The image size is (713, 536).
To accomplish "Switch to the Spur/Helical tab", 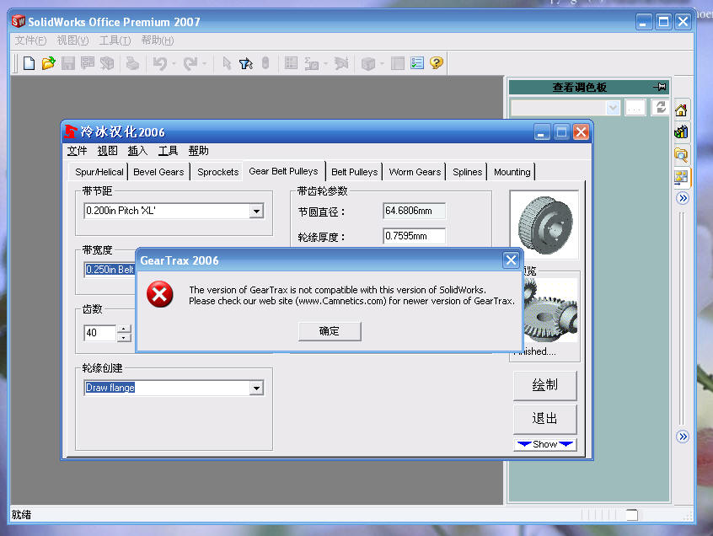I will [99, 172].
